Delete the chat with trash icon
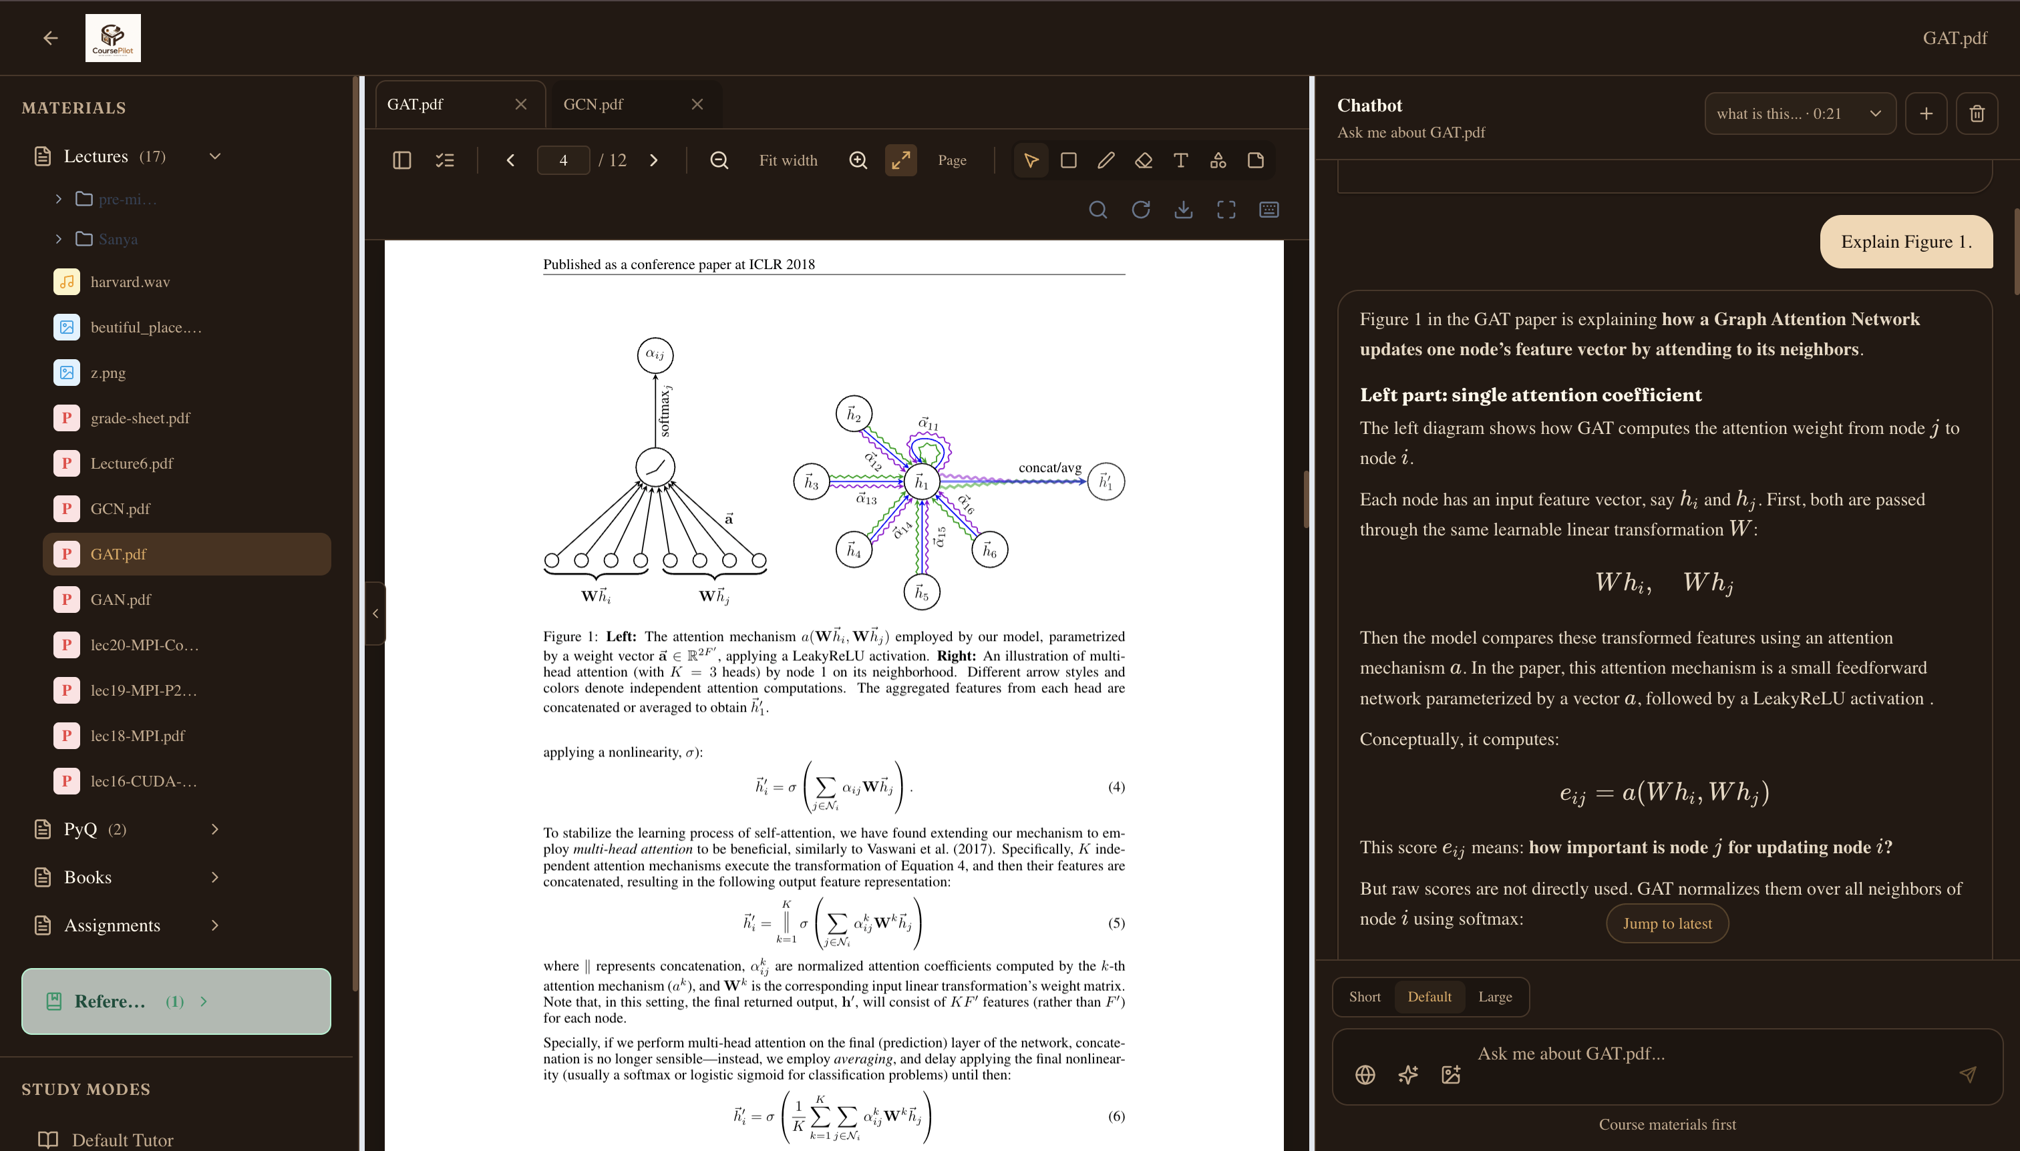2020x1151 pixels. (x=1977, y=114)
